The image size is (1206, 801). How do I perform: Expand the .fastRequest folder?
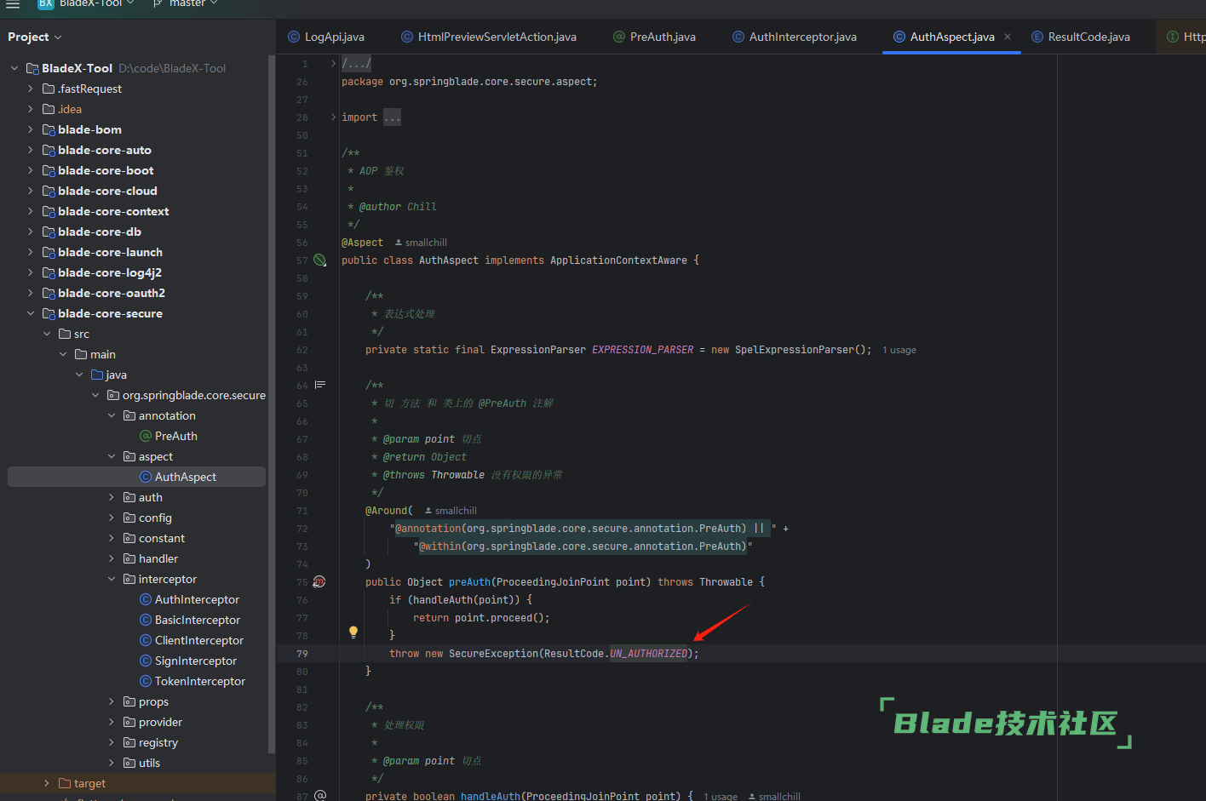coord(31,89)
